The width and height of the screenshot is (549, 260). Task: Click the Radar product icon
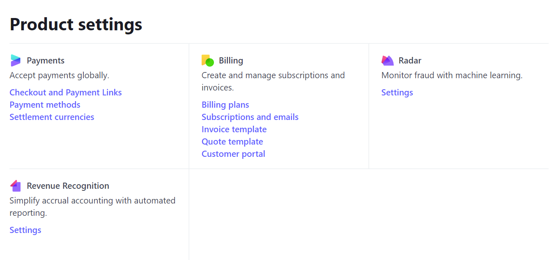[x=388, y=61]
